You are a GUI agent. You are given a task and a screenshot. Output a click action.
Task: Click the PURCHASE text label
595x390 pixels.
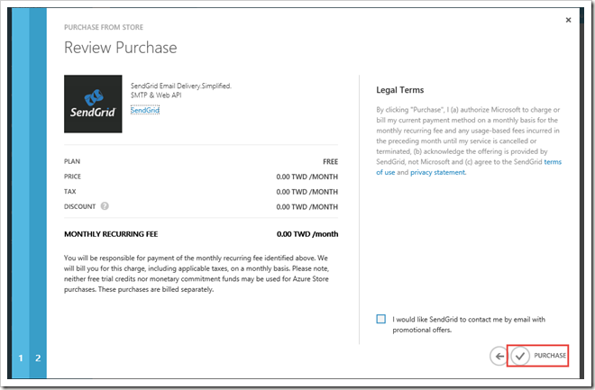point(550,357)
